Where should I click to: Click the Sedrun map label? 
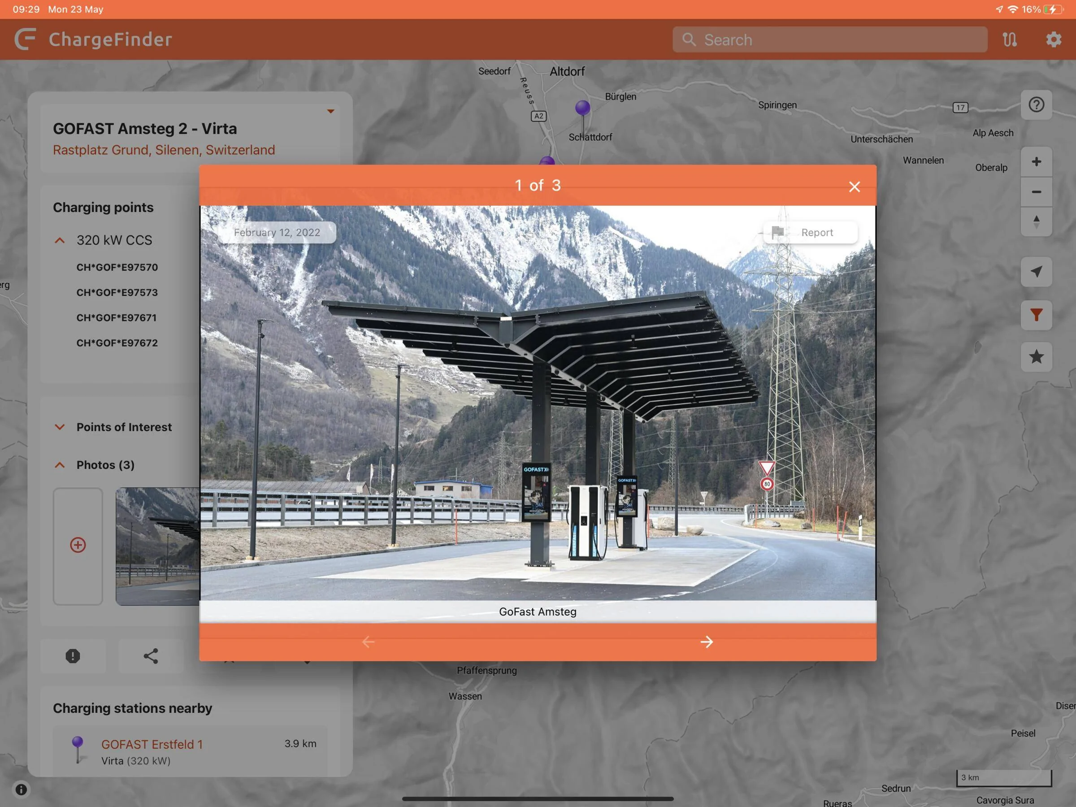896,788
